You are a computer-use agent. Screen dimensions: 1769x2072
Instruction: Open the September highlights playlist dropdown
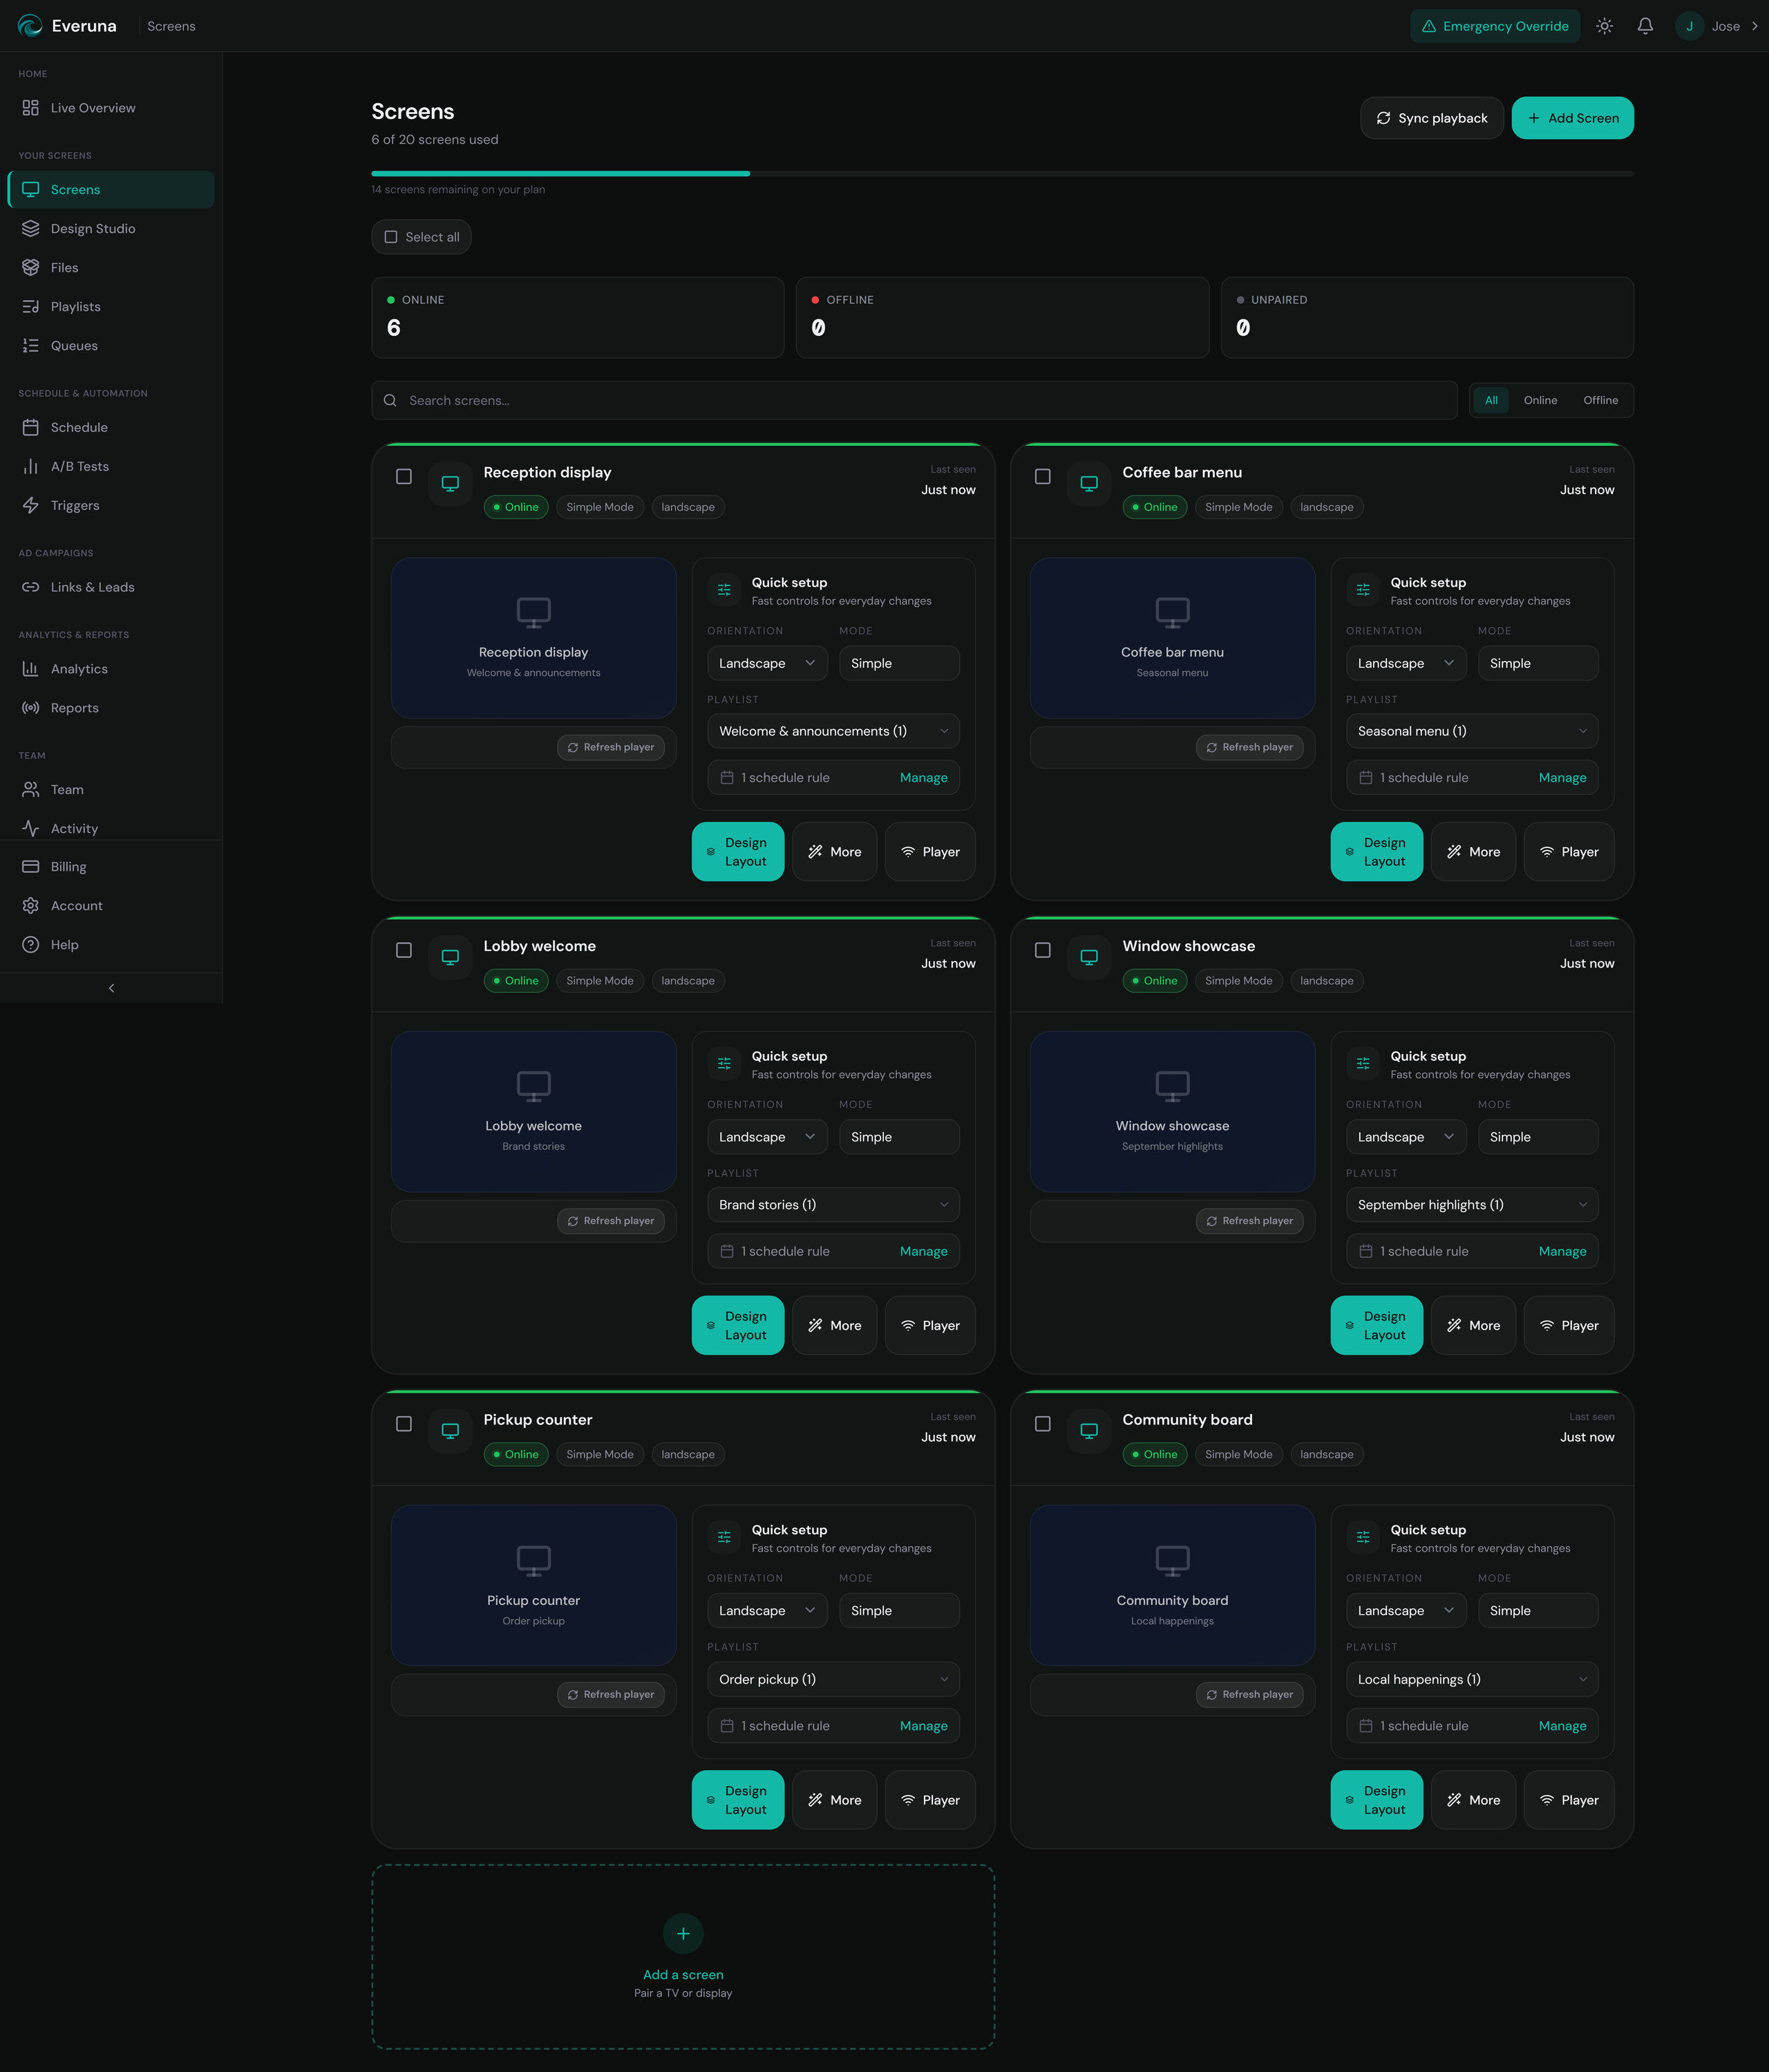[x=1472, y=1205]
